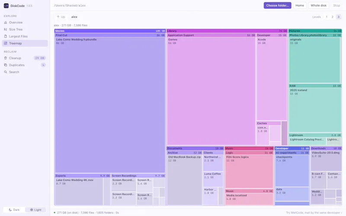
Task: Select the Caches folder header
Action: point(269,123)
